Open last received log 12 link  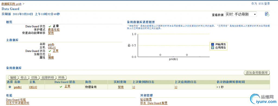134,87
